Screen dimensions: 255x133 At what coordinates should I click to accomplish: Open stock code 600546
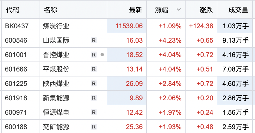coord(16,40)
